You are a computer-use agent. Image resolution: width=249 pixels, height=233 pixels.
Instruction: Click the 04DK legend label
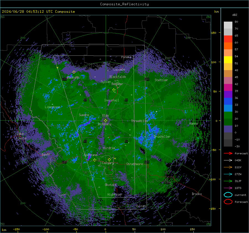tap(238, 160)
